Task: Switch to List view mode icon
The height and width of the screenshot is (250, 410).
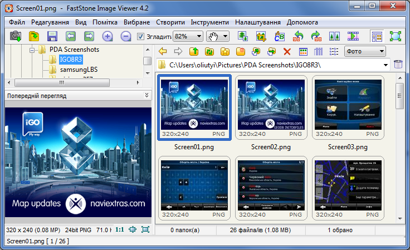Action: pos(334,51)
